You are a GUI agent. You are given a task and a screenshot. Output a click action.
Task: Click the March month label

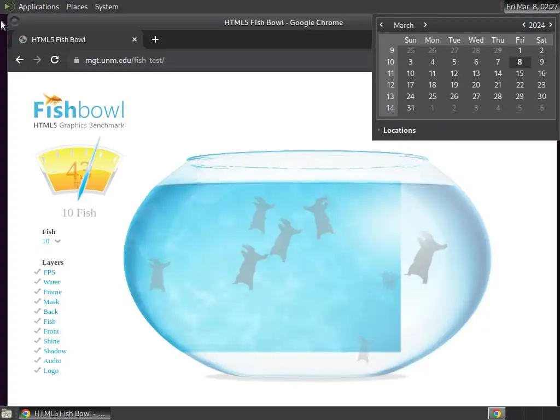point(404,25)
